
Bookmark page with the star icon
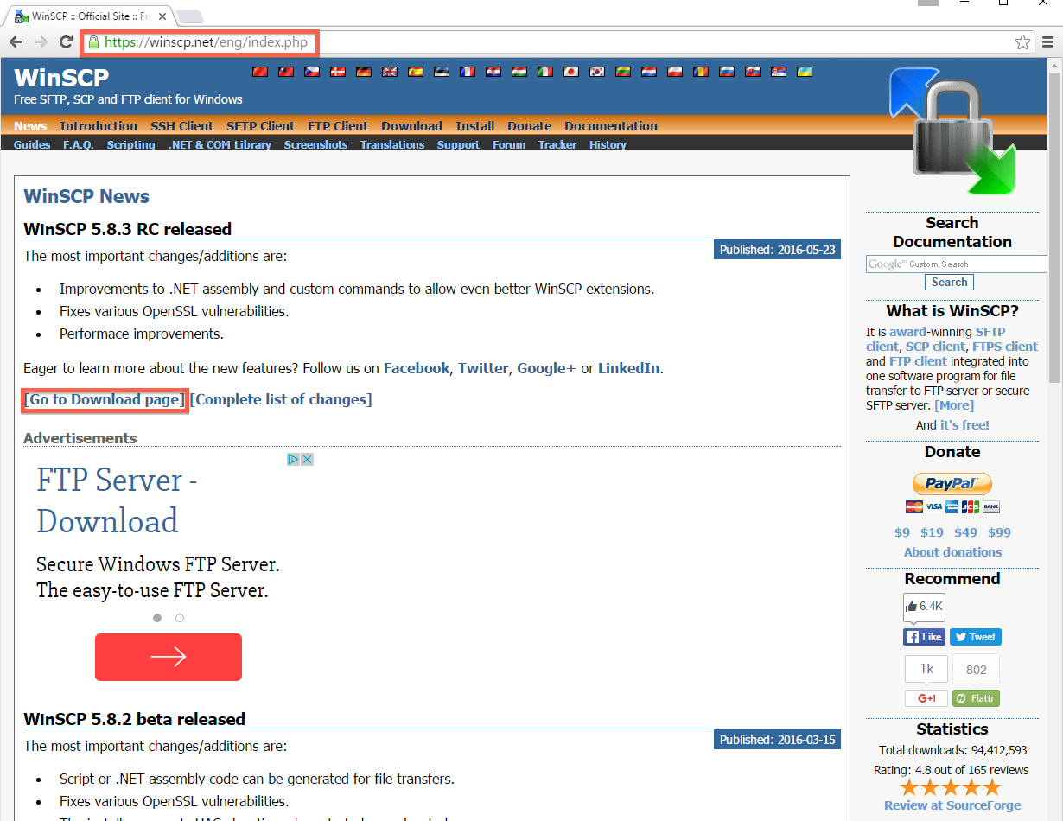tap(1022, 42)
